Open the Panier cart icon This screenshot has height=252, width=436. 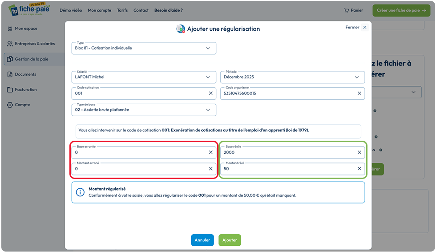346,10
